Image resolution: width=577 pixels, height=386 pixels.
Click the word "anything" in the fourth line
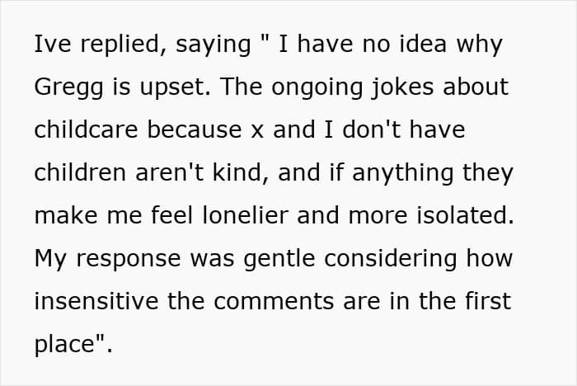pyautogui.click(x=402, y=173)
